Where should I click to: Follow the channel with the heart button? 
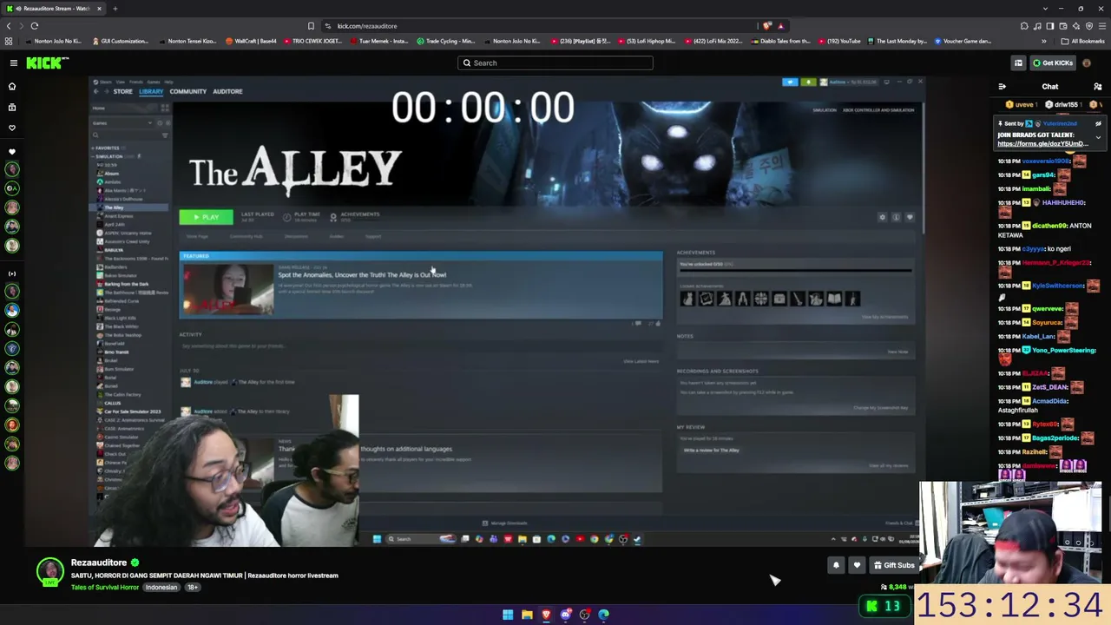[857, 565]
